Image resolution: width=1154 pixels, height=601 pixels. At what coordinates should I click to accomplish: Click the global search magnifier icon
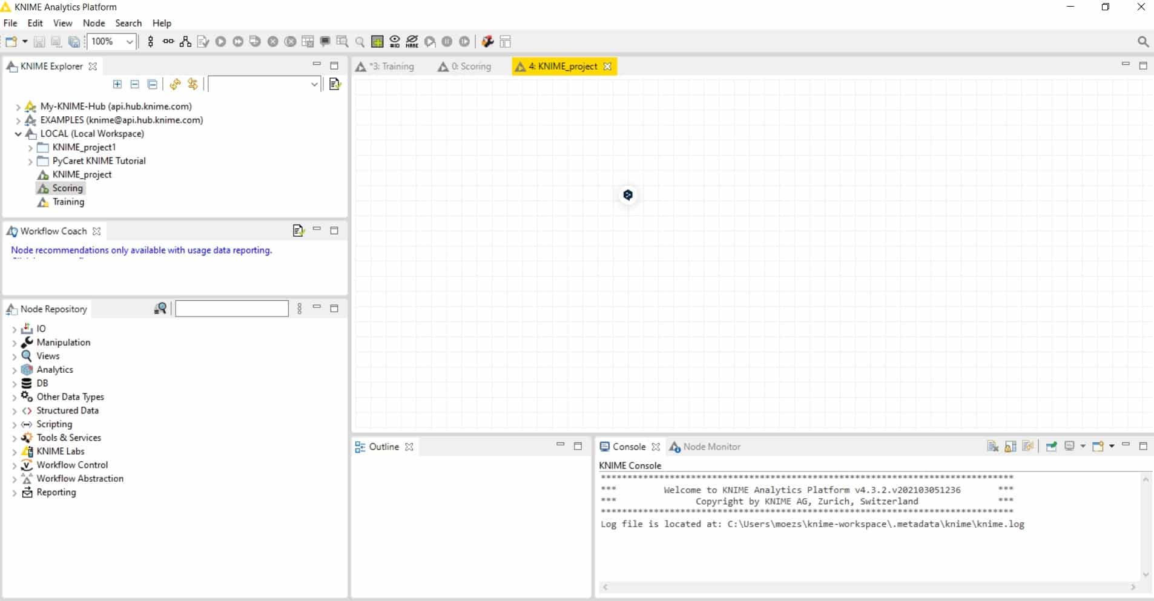[1142, 42]
